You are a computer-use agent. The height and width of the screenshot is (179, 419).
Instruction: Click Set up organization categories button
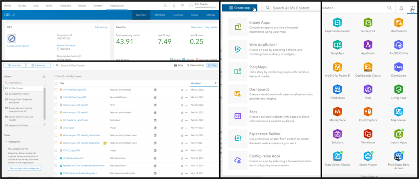click(24, 168)
